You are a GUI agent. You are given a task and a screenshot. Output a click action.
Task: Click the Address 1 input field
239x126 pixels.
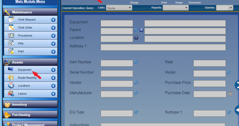(x=163, y=47)
